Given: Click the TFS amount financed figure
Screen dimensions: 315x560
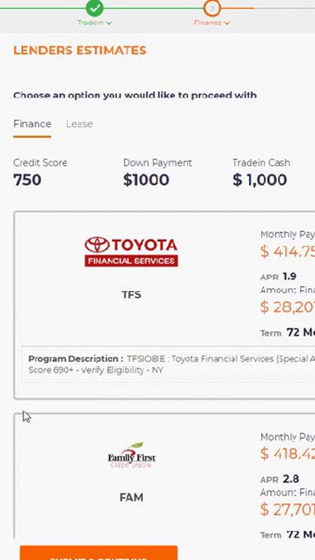Looking at the screenshot, I should tap(287, 307).
